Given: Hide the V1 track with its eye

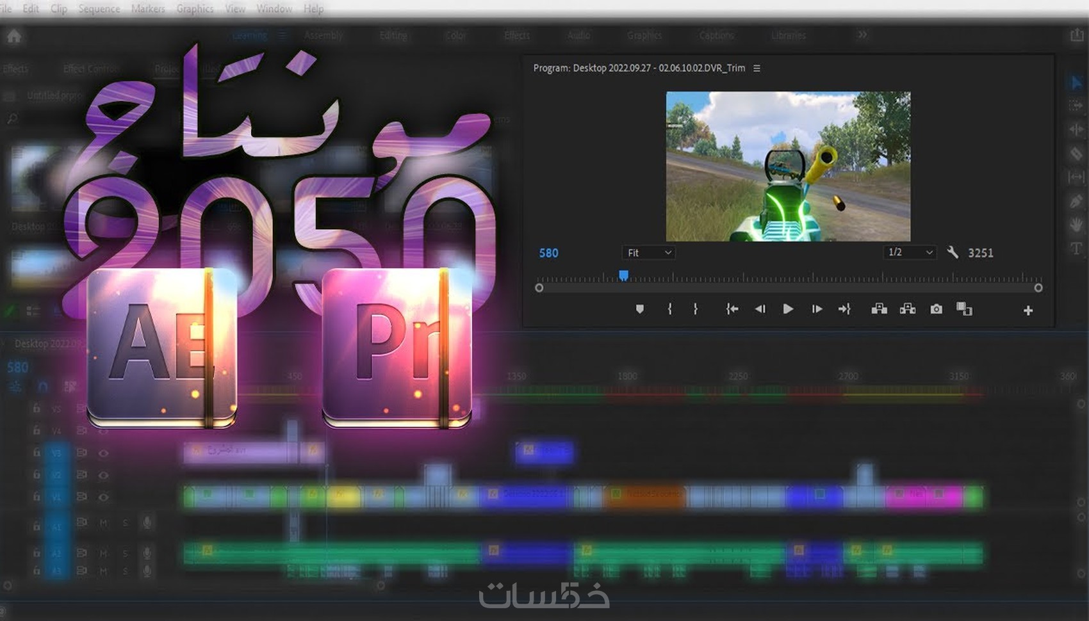Looking at the screenshot, I should (103, 497).
